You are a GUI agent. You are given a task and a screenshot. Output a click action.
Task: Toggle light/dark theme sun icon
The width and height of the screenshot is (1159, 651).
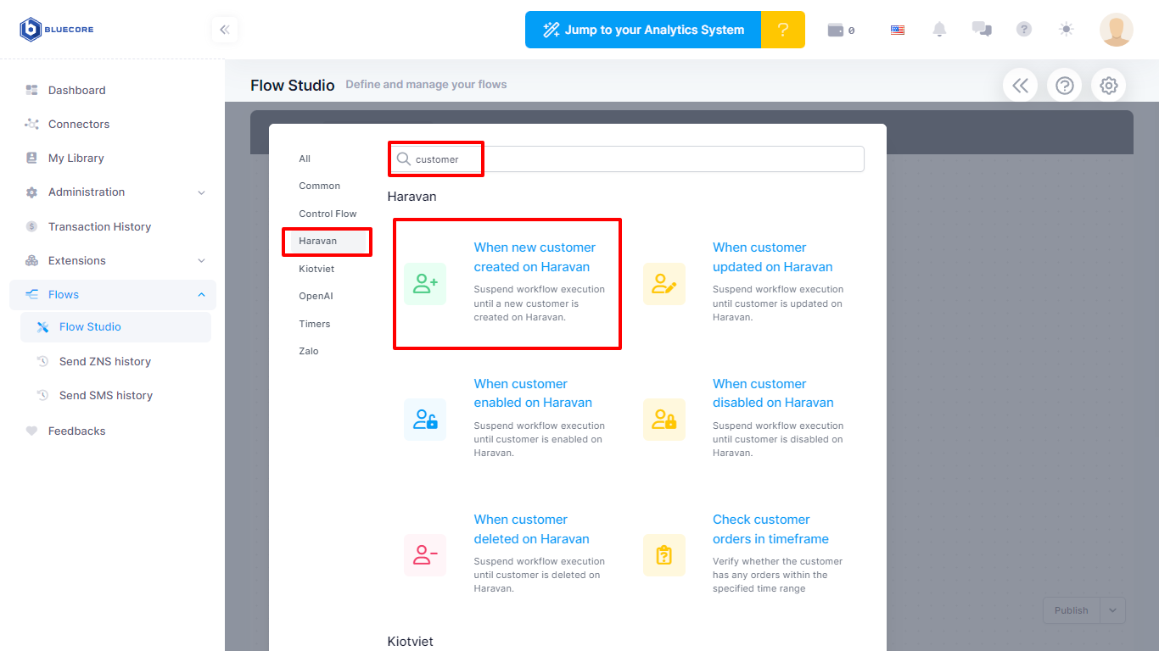[x=1067, y=30]
